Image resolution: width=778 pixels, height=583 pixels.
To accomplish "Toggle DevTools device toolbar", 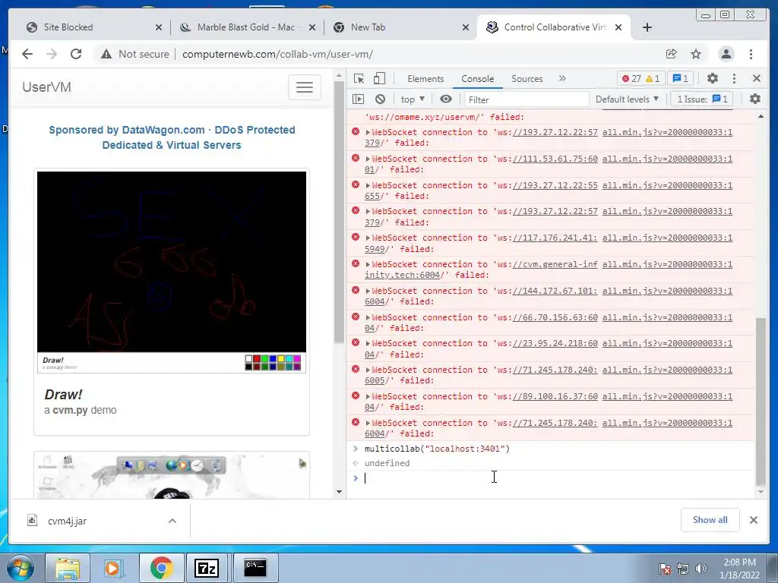I will [380, 78].
